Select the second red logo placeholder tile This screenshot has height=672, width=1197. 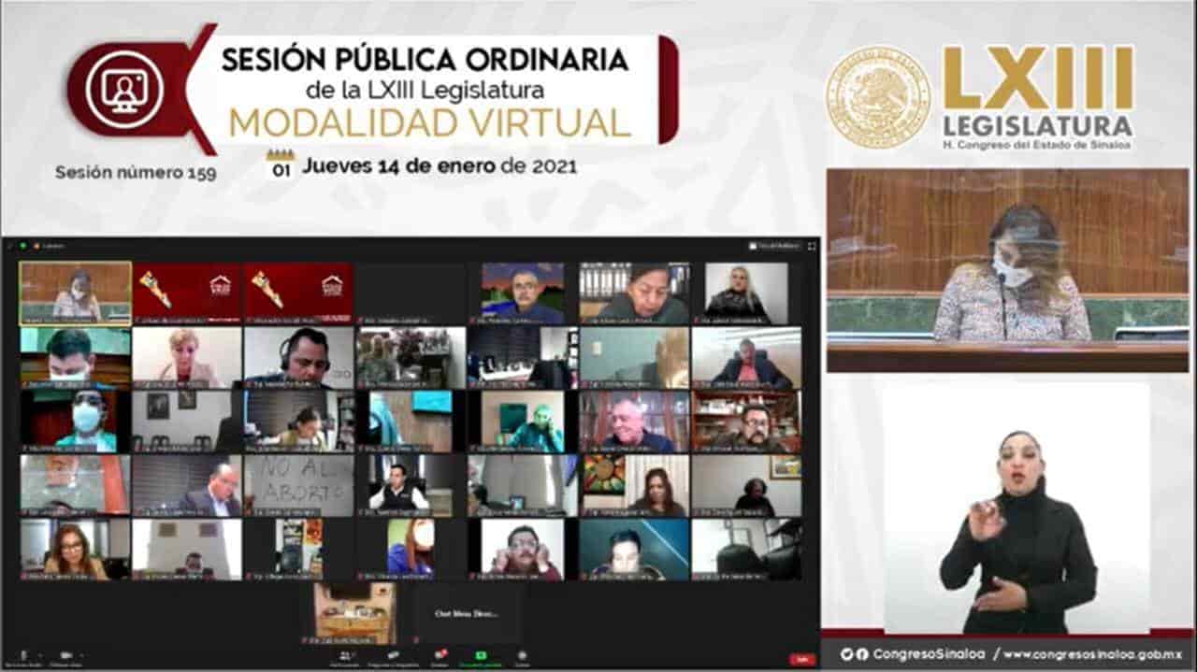tap(299, 293)
